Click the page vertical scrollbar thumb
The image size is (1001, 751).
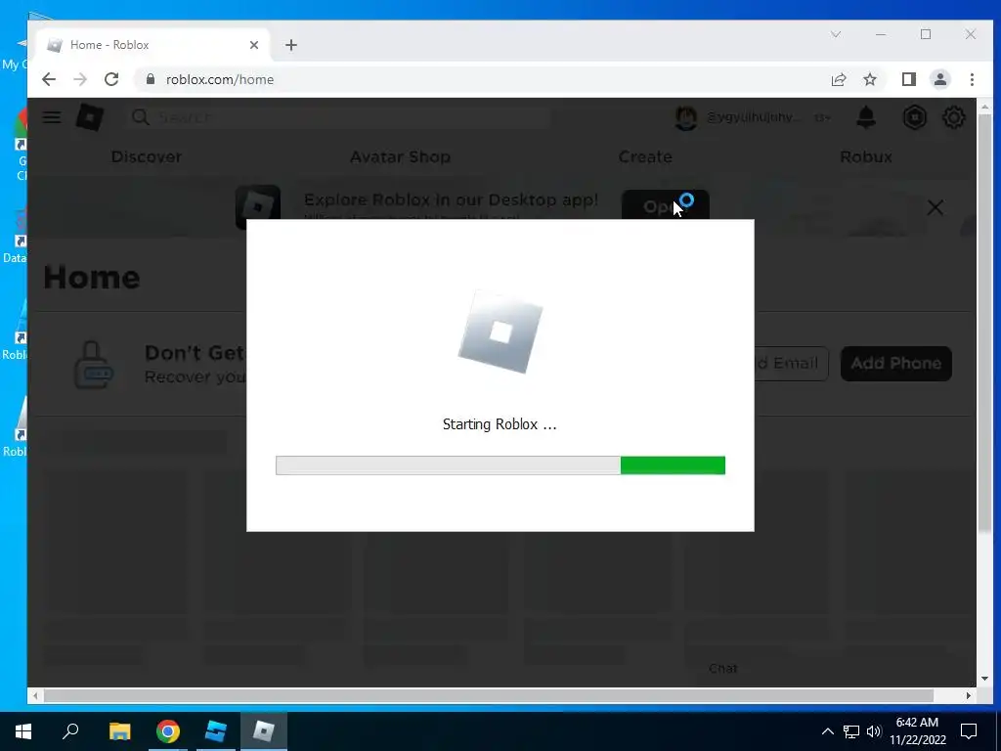click(x=984, y=323)
